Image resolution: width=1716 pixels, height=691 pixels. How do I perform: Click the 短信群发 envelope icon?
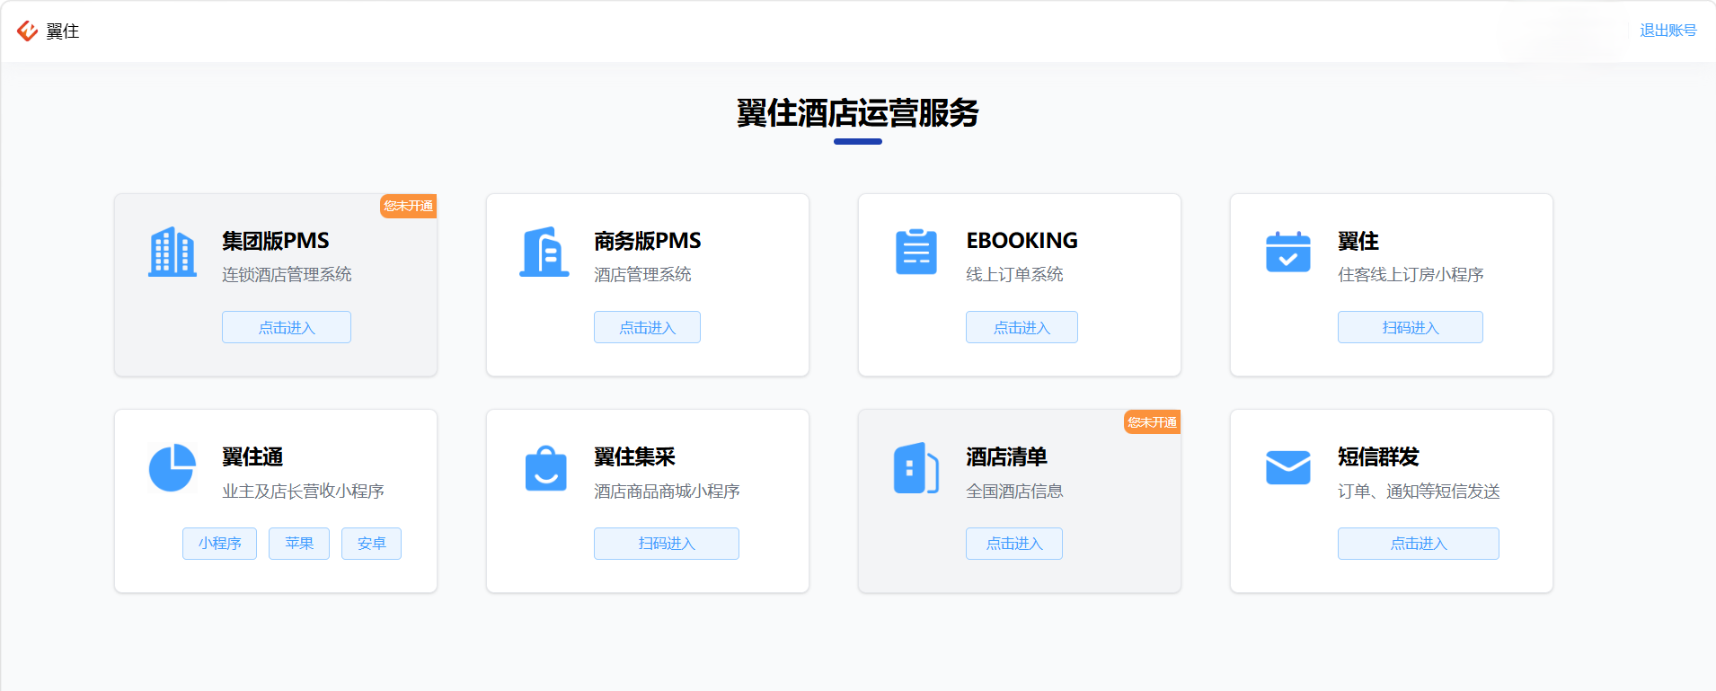click(1288, 467)
